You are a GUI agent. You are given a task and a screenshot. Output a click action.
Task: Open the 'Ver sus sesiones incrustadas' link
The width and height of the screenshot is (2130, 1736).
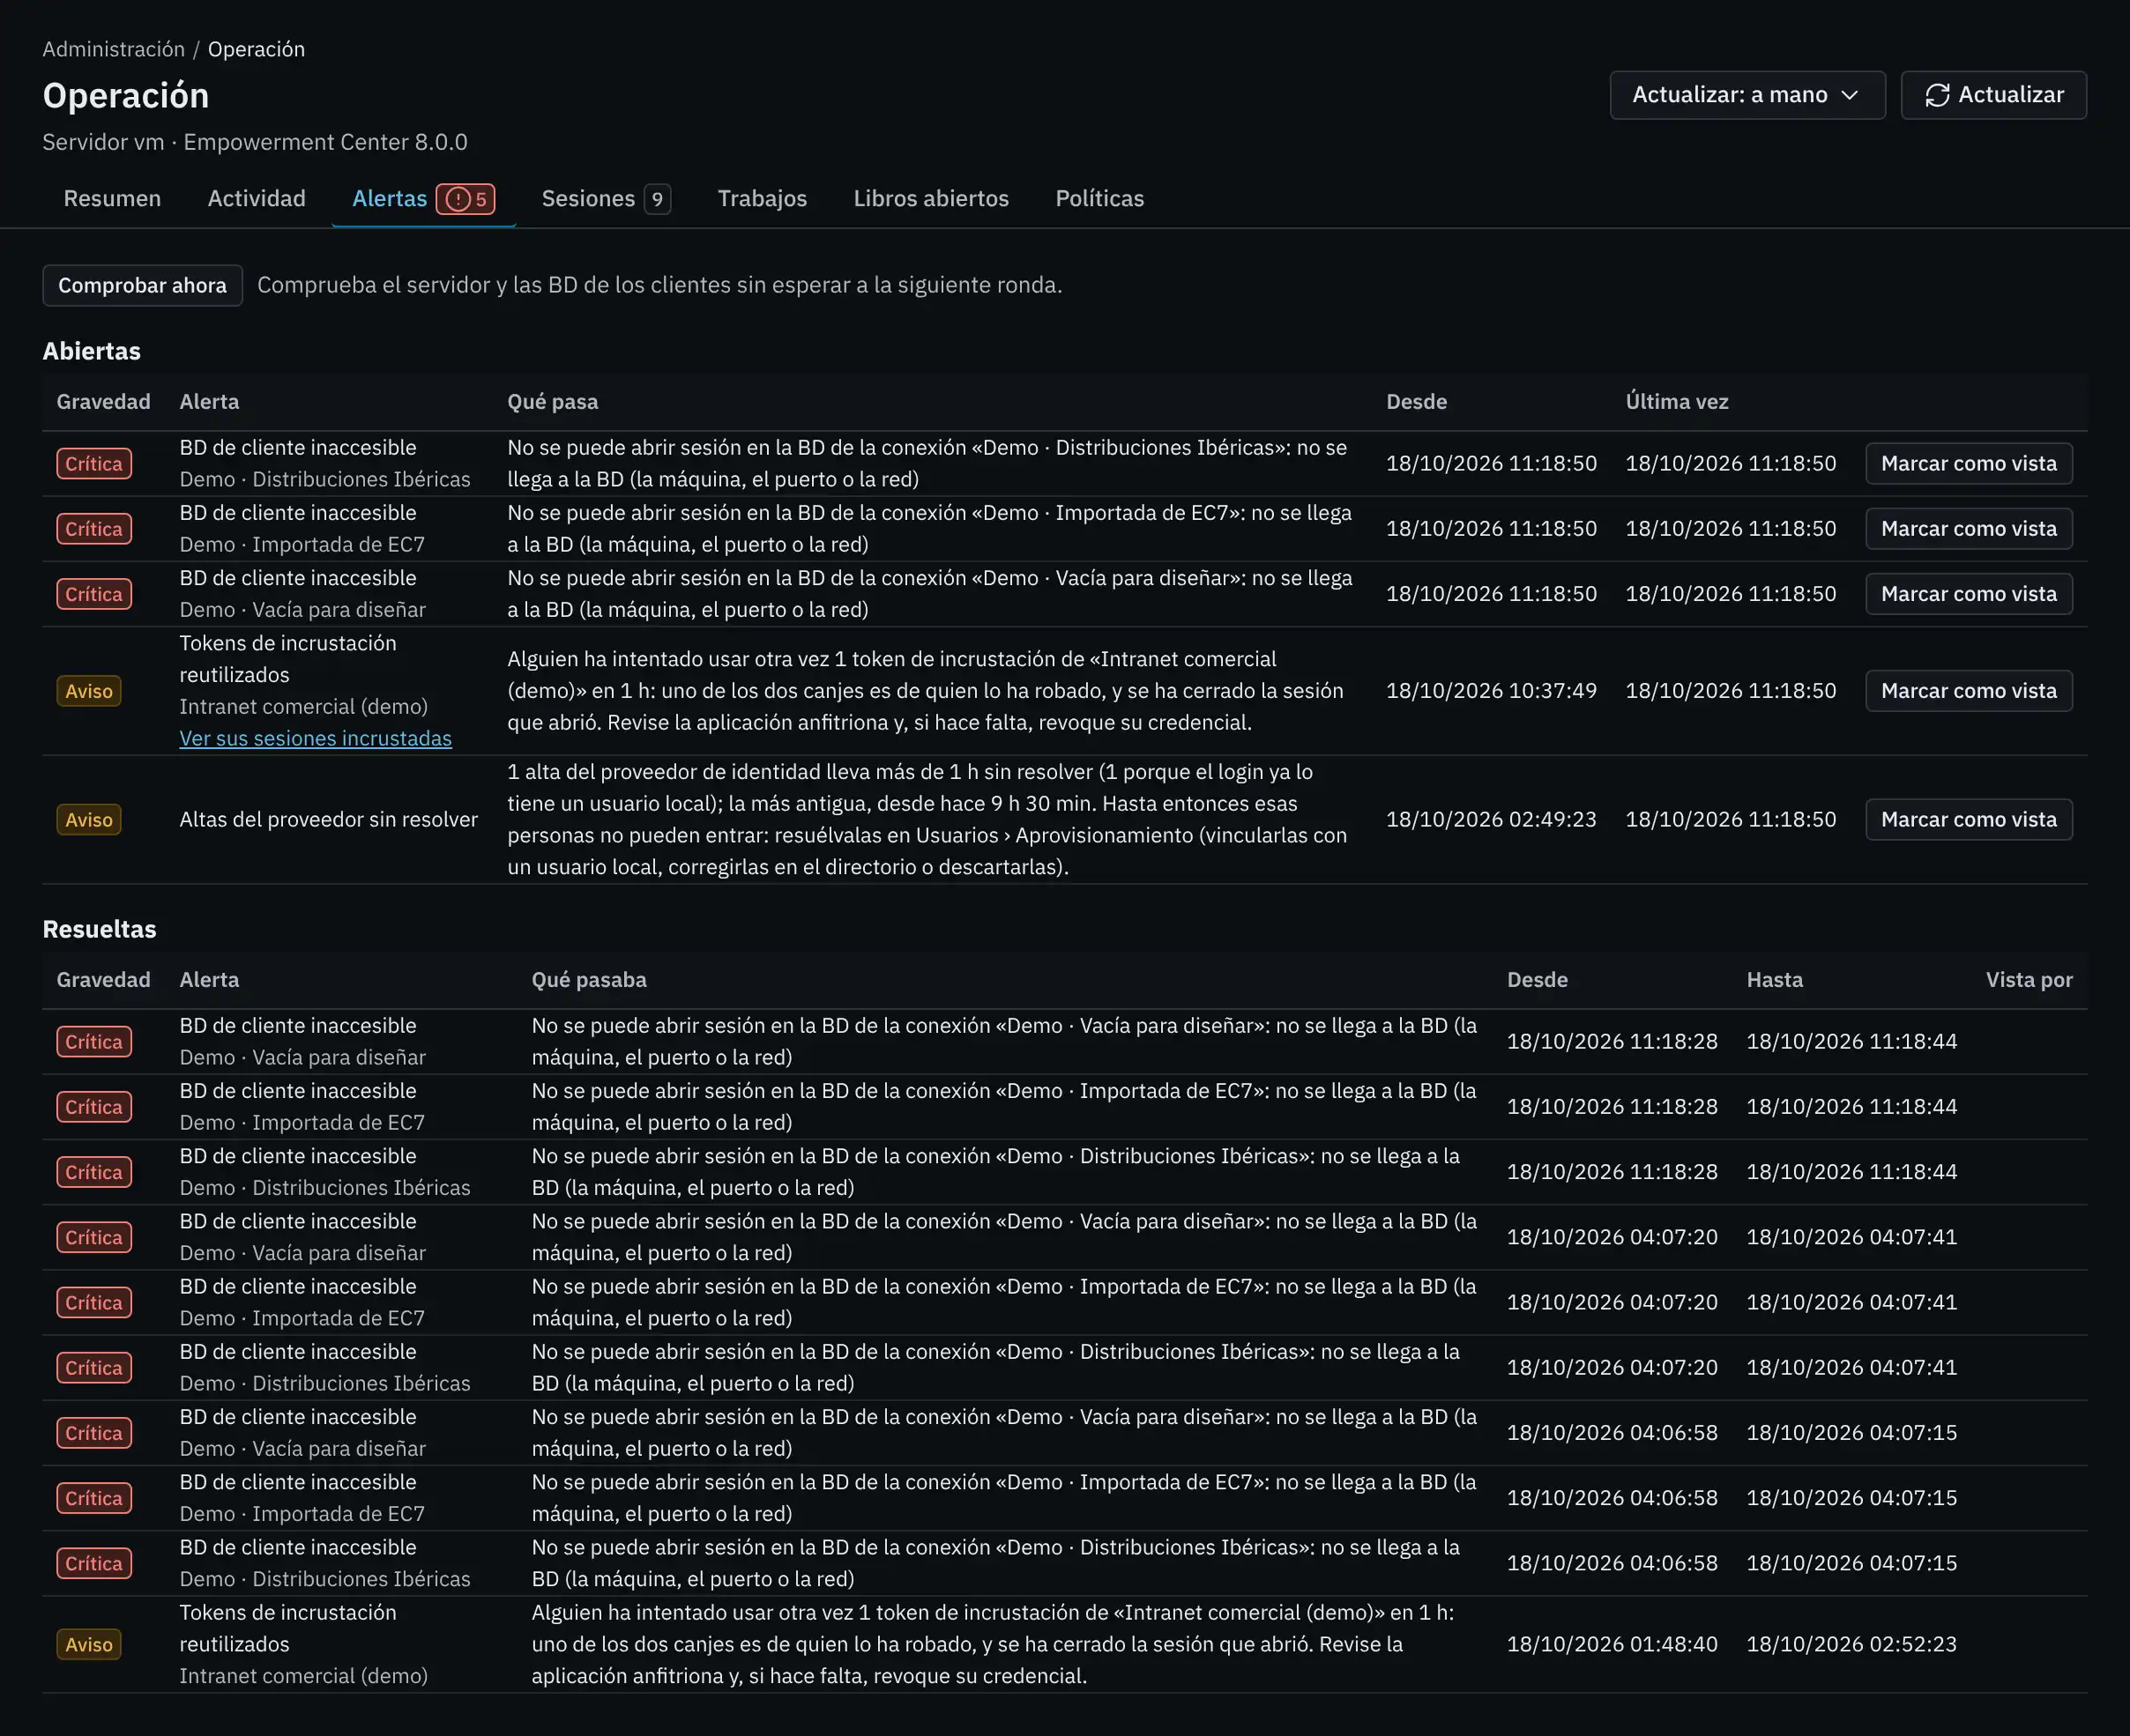click(x=315, y=738)
